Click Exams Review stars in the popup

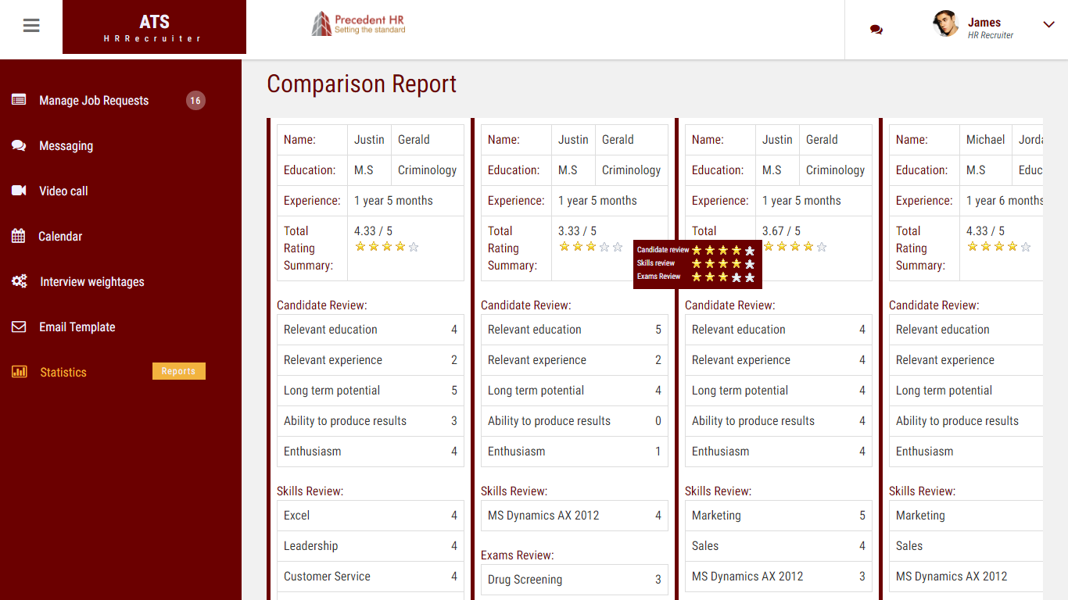tap(723, 277)
